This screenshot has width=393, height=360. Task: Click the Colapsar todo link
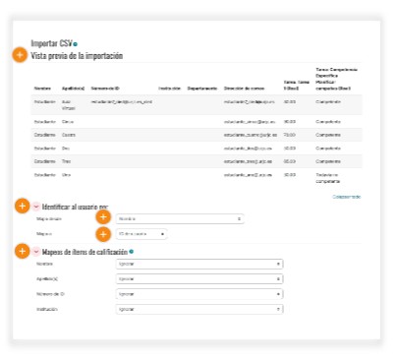[x=347, y=197]
